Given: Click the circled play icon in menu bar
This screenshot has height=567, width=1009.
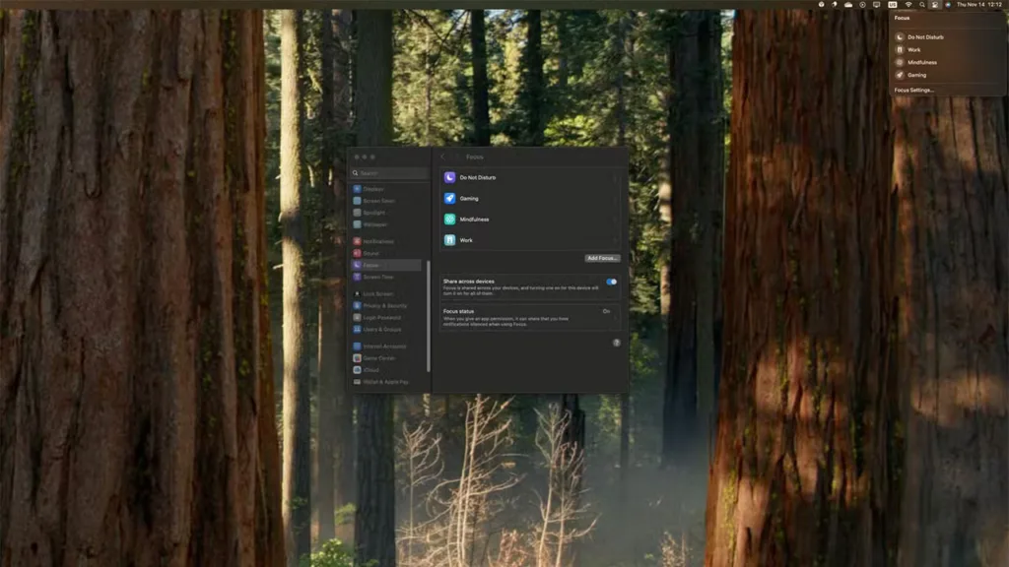Looking at the screenshot, I should (862, 5).
